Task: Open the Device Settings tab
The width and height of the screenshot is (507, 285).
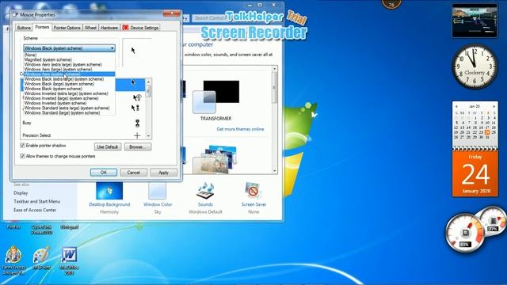Action: (x=141, y=28)
